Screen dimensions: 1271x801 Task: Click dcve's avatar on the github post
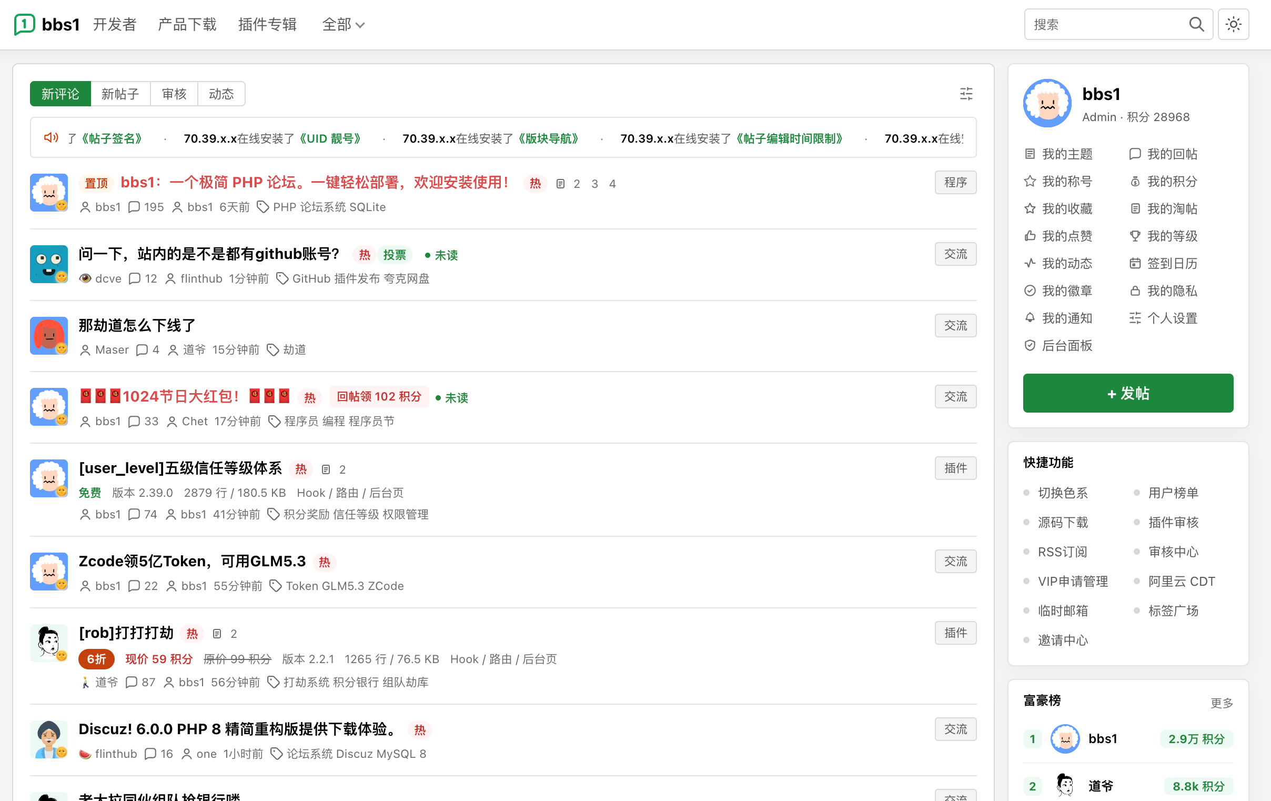[49, 264]
